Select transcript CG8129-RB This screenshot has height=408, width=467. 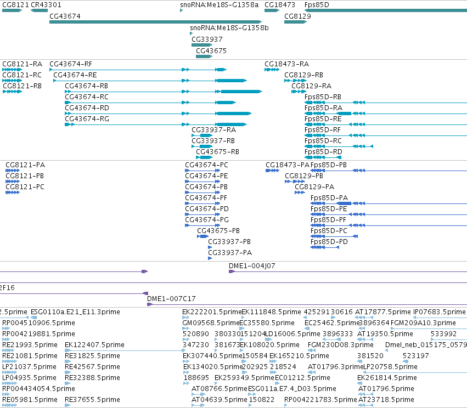click(x=303, y=75)
